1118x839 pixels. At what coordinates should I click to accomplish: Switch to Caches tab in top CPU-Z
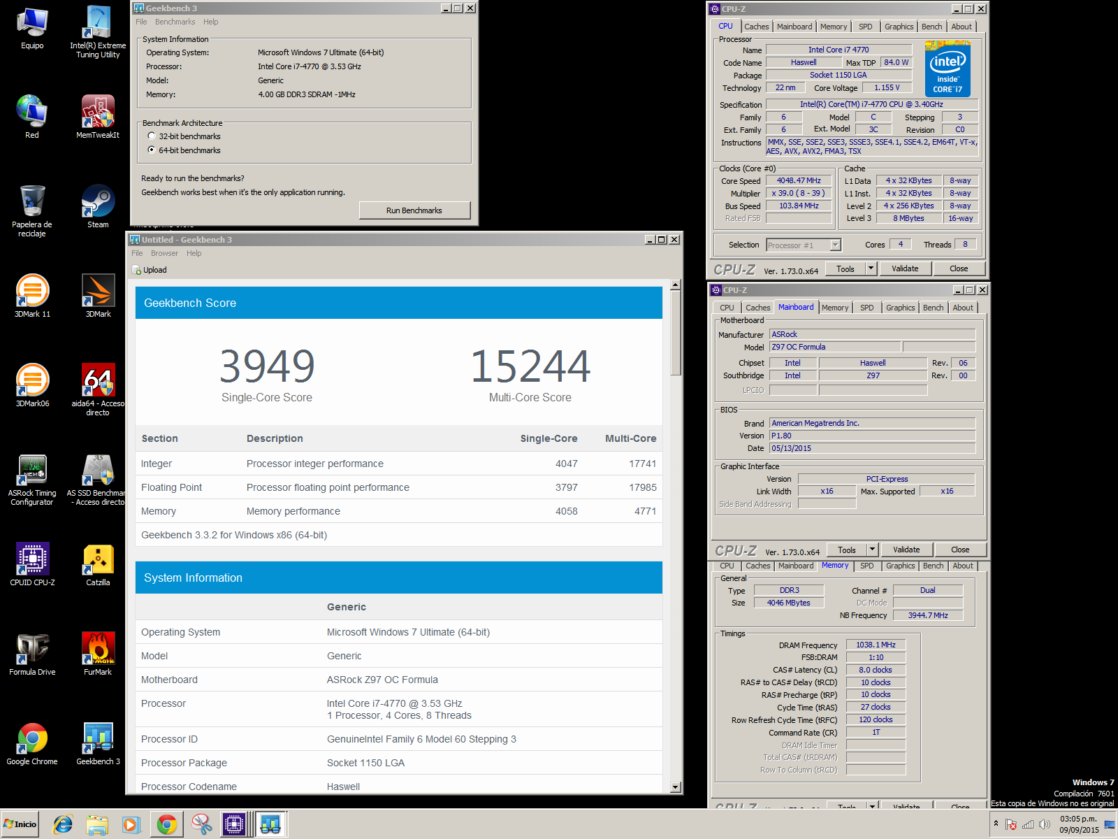756,27
